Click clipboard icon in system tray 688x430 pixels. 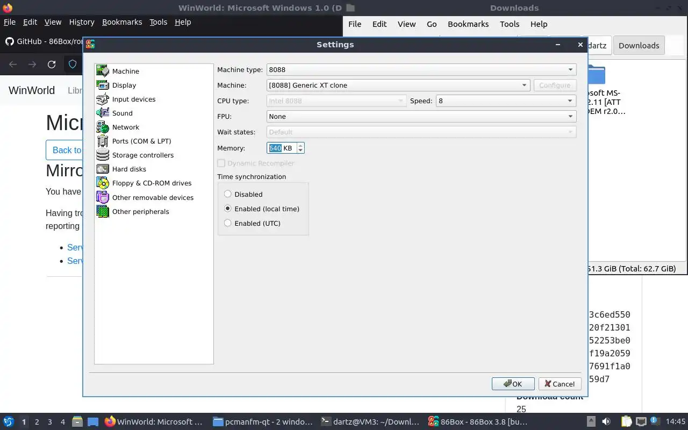click(627, 422)
